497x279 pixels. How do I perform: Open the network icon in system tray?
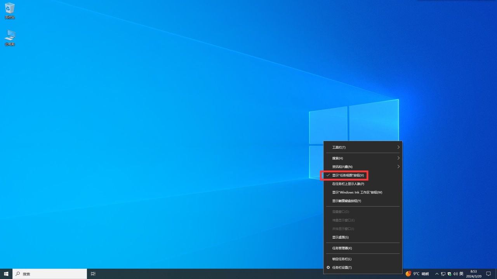[x=443, y=274]
